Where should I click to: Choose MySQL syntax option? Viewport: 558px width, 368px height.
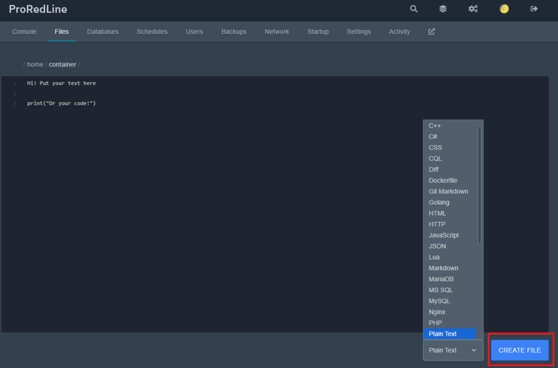450,301
